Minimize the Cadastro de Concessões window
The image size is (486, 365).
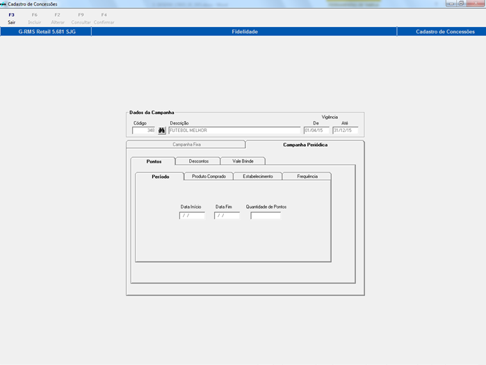451,3
